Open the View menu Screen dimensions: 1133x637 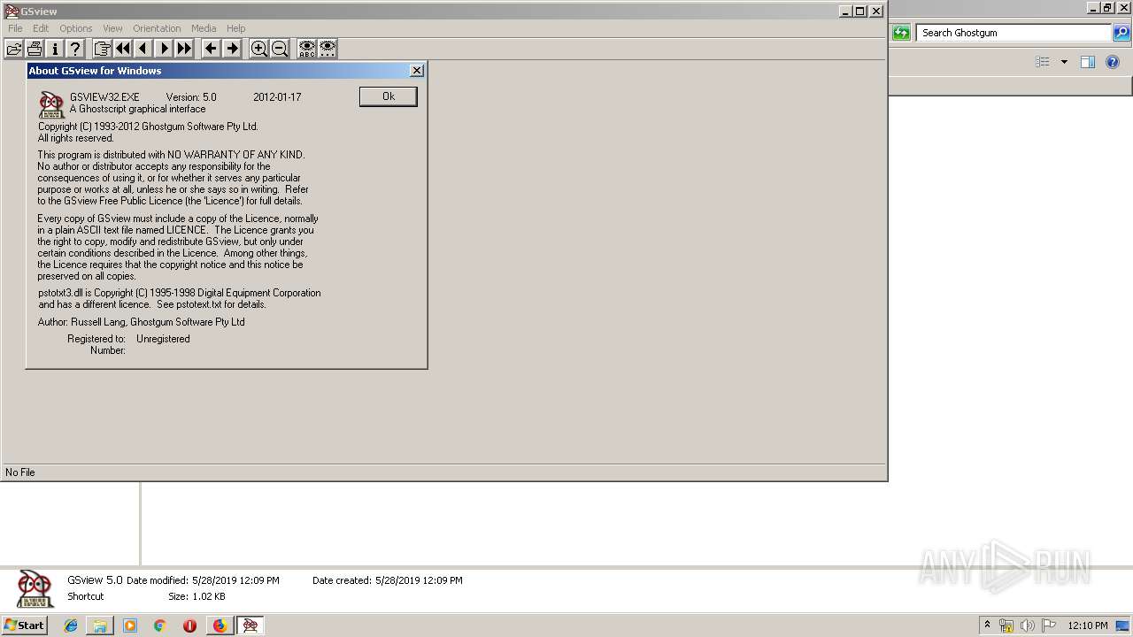click(112, 28)
